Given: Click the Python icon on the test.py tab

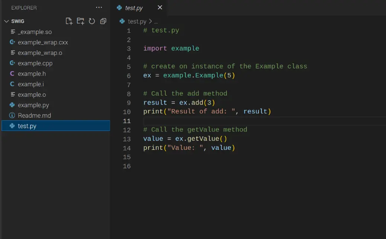Looking at the screenshot, I should click(x=119, y=8).
